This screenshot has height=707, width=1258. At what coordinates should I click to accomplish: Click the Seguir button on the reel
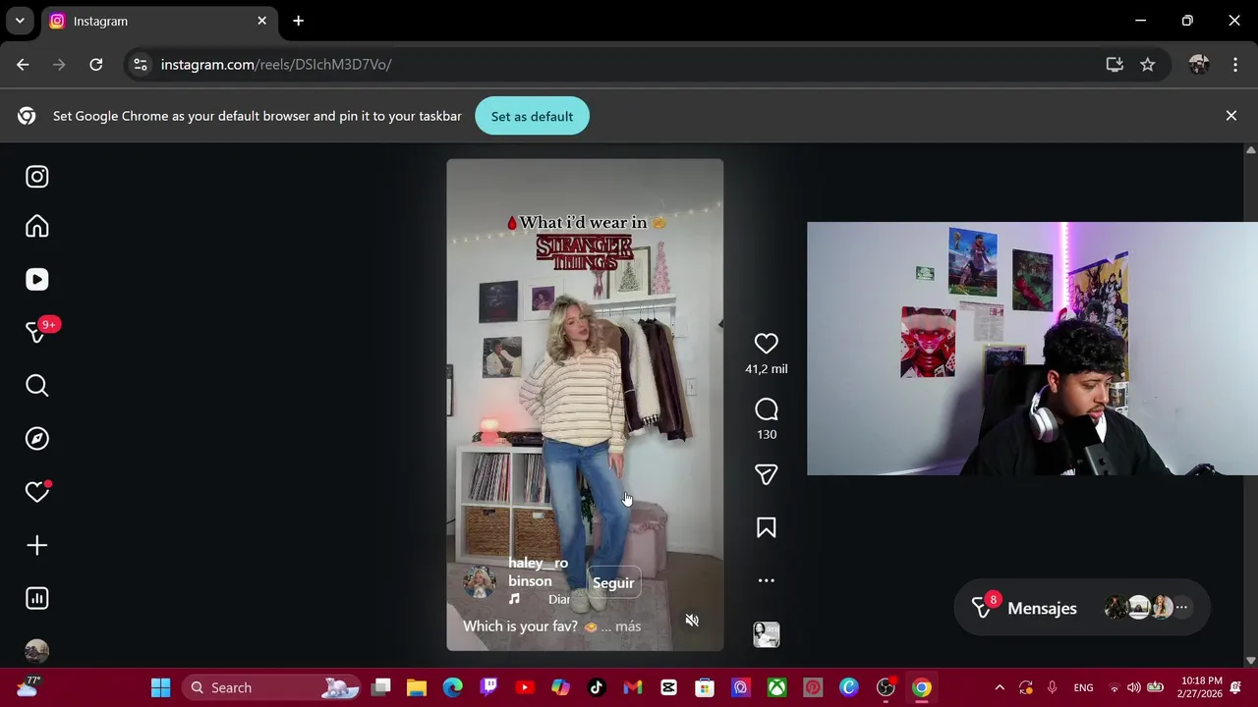(x=613, y=582)
